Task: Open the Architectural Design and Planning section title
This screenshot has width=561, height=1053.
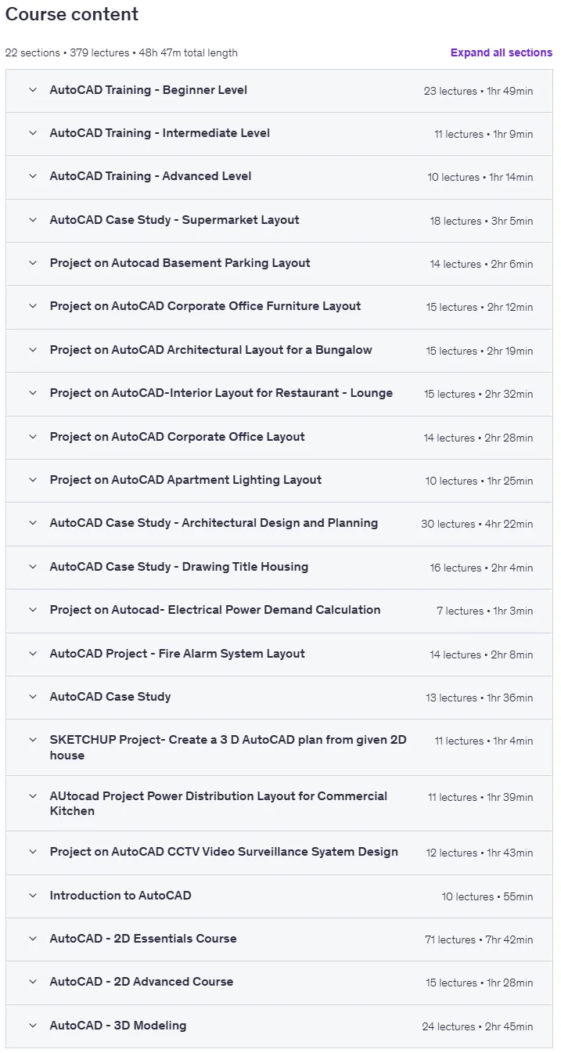Action: (x=214, y=523)
